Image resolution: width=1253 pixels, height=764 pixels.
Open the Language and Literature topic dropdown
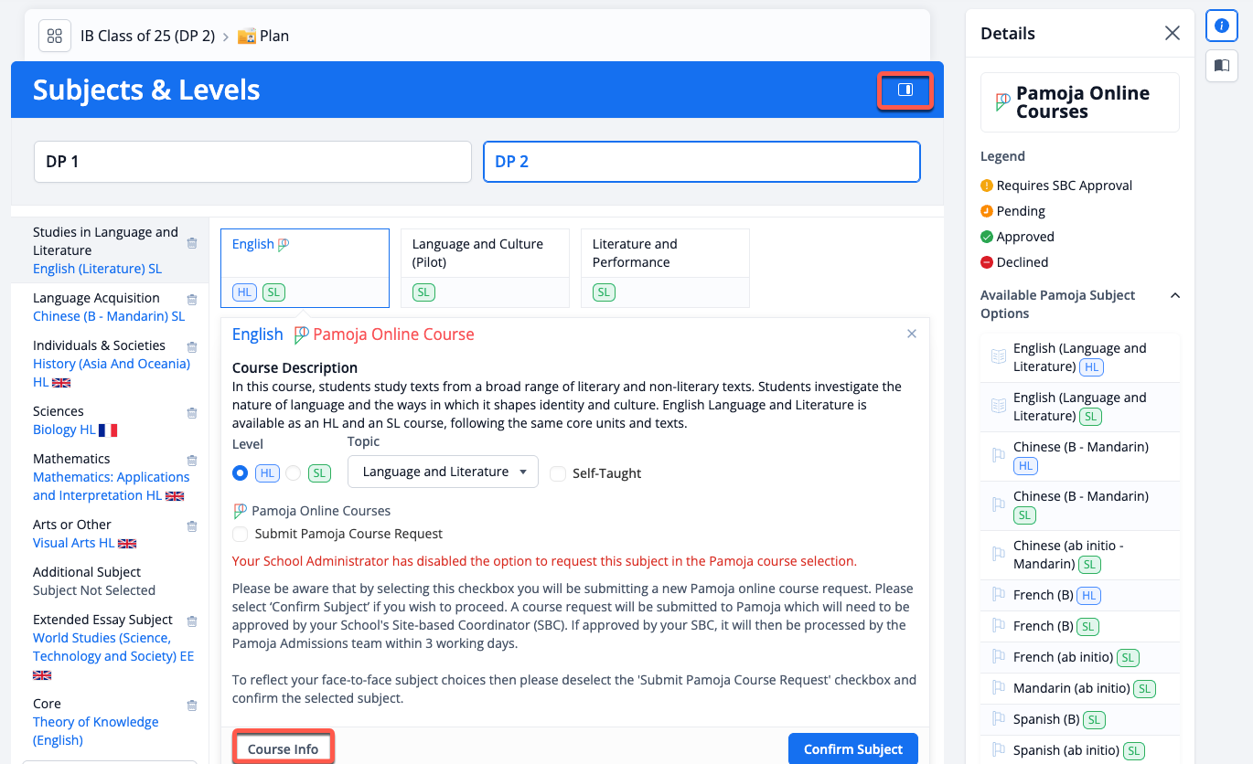pyautogui.click(x=443, y=472)
